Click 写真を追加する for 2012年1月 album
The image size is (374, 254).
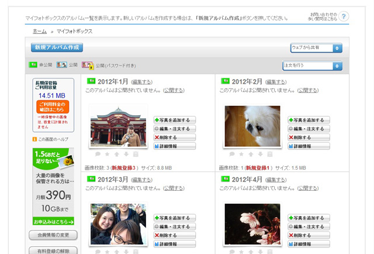(175, 120)
